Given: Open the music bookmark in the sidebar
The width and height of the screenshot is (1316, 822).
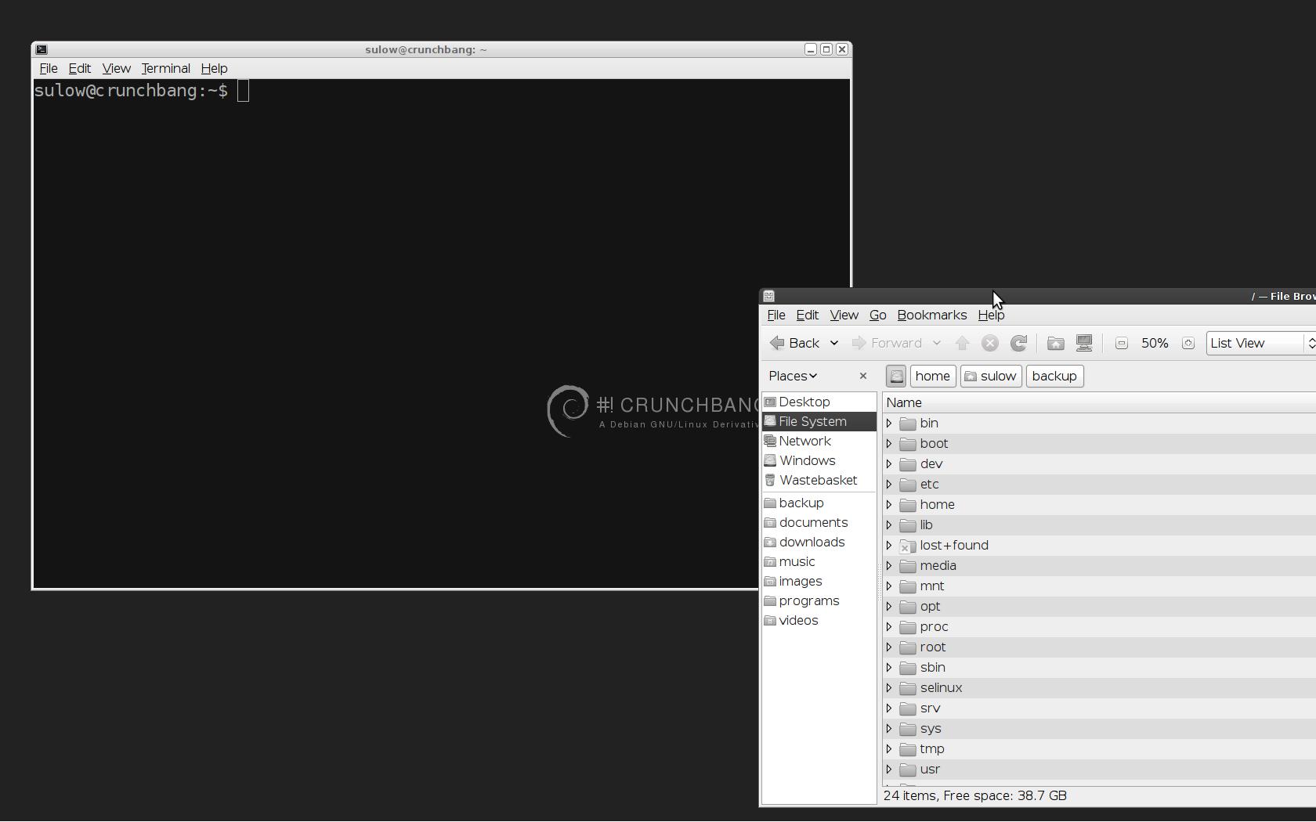Looking at the screenshot, I should point(819,561).
